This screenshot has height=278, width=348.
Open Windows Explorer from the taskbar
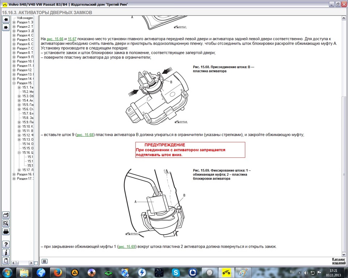[x=24, y=273]
